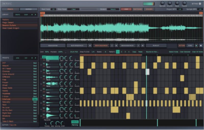Click Bounce to Wav
The width and height of the screenshot is (204, 130).
pyautogui.click(x=151, y=52)
